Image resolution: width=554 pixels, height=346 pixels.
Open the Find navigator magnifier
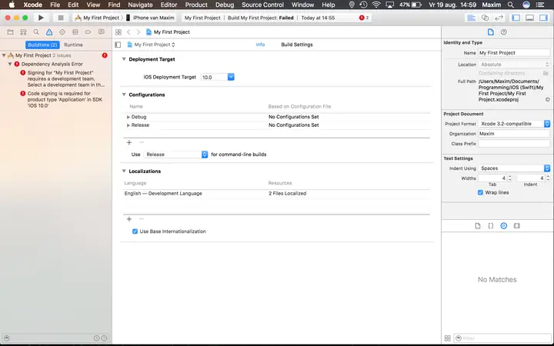coord(36,32)
